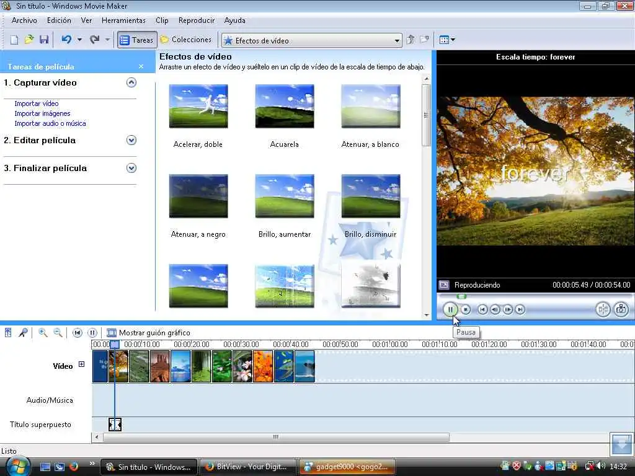Viewport: 635px width, 476px height.
Task: Click the Take Picture camera icon
Action: tap(621, 310)
